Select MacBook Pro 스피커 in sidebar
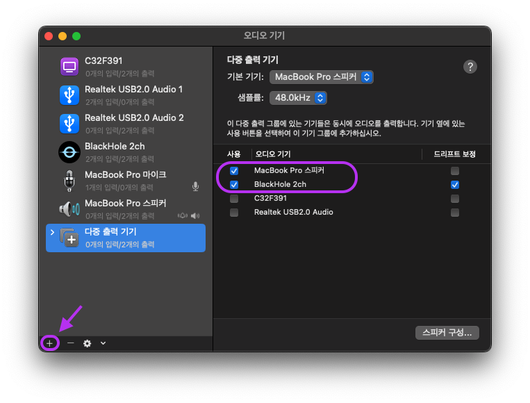 [x=126, y=209]
